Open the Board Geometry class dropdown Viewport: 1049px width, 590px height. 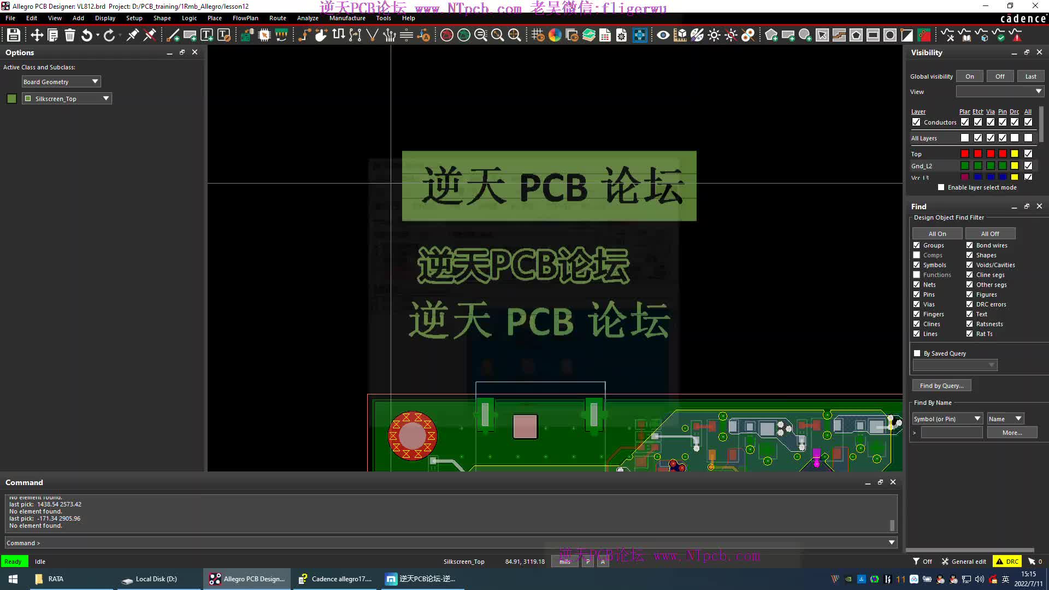pos(61,82)
